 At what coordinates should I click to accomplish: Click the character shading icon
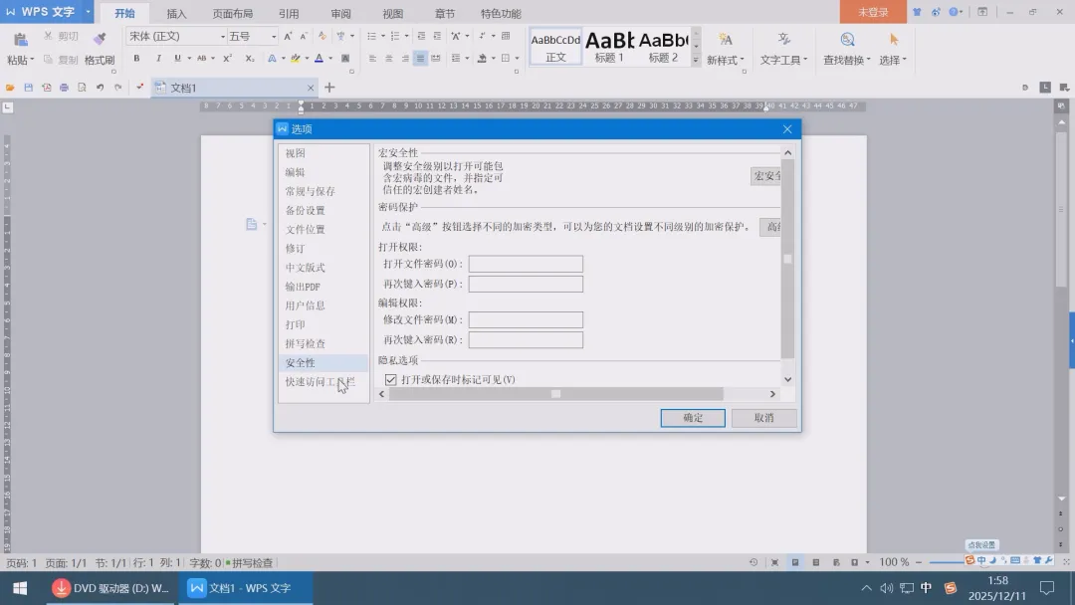(345, 59)
